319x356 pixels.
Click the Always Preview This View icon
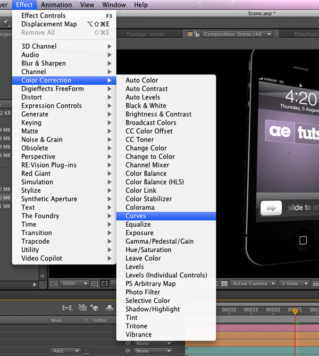click(54, 283)
